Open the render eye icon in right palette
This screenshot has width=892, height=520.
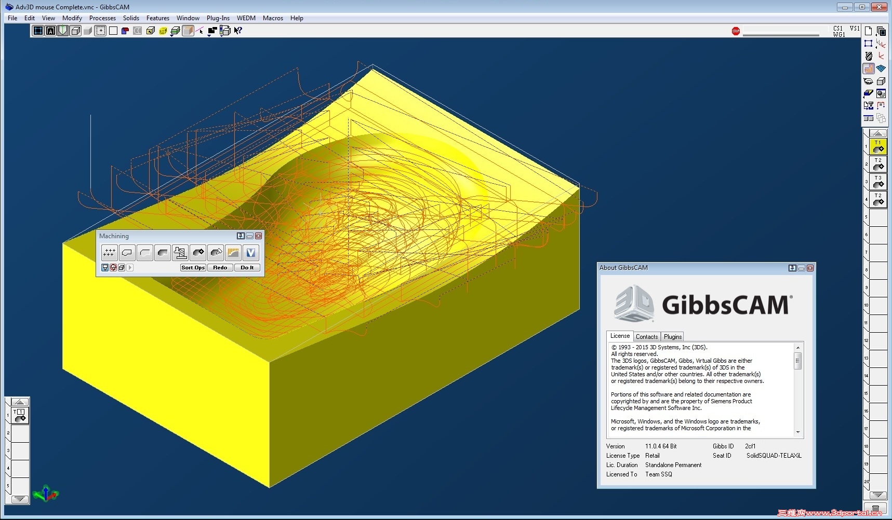point(868,81)
